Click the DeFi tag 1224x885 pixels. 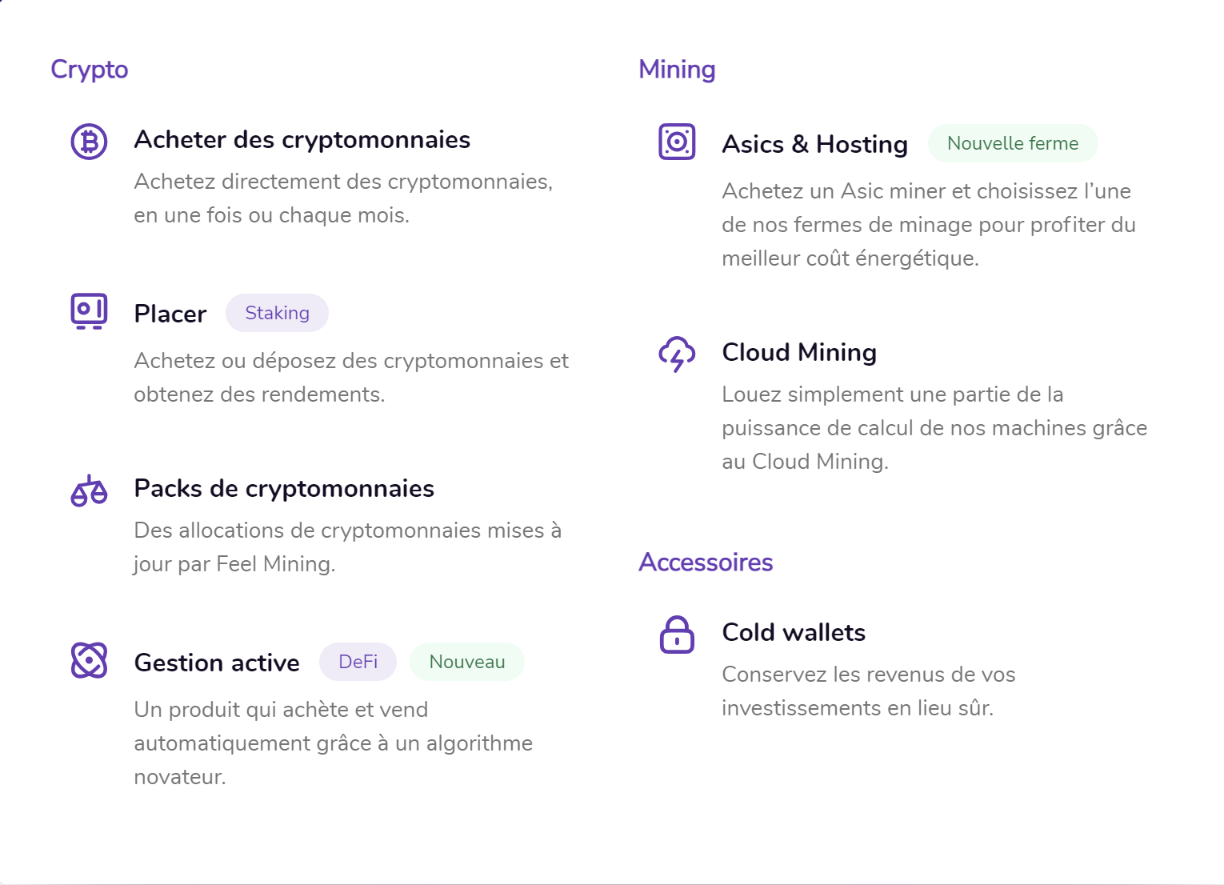[358, 662]
